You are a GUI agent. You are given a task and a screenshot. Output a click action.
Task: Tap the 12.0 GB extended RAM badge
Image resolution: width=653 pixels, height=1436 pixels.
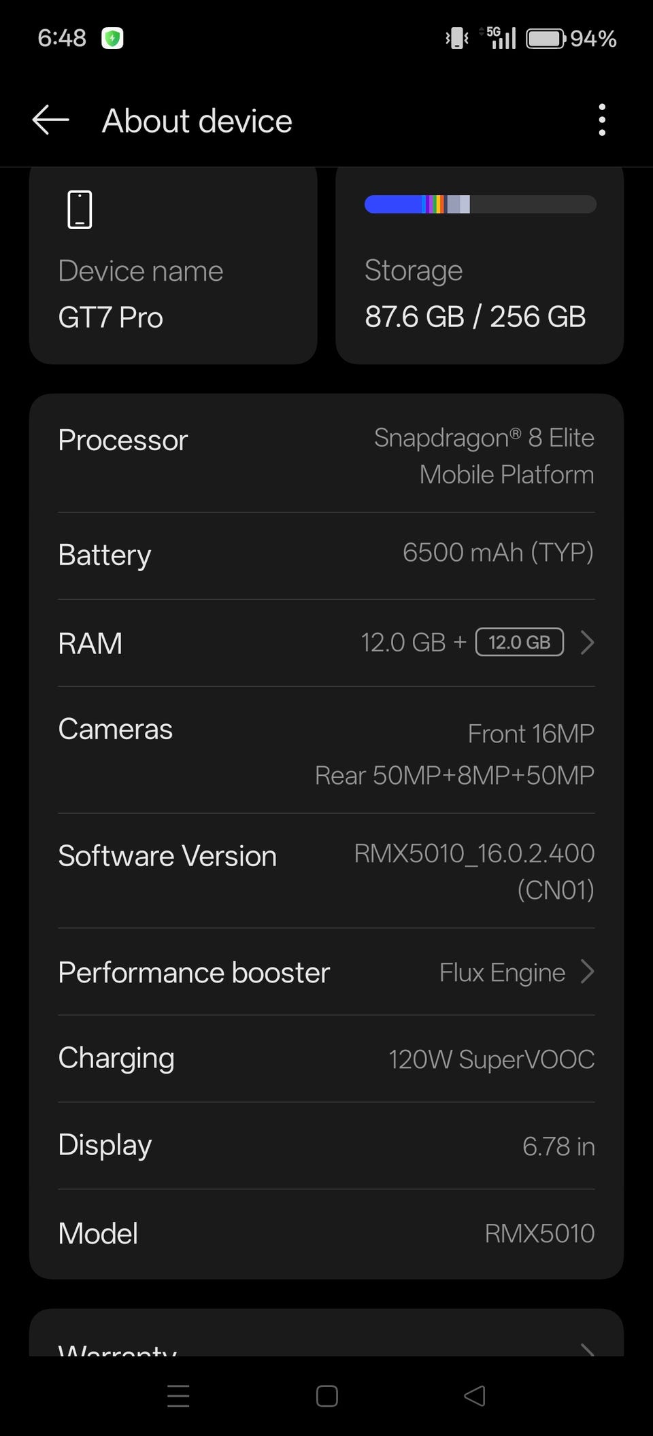point(520,643)
